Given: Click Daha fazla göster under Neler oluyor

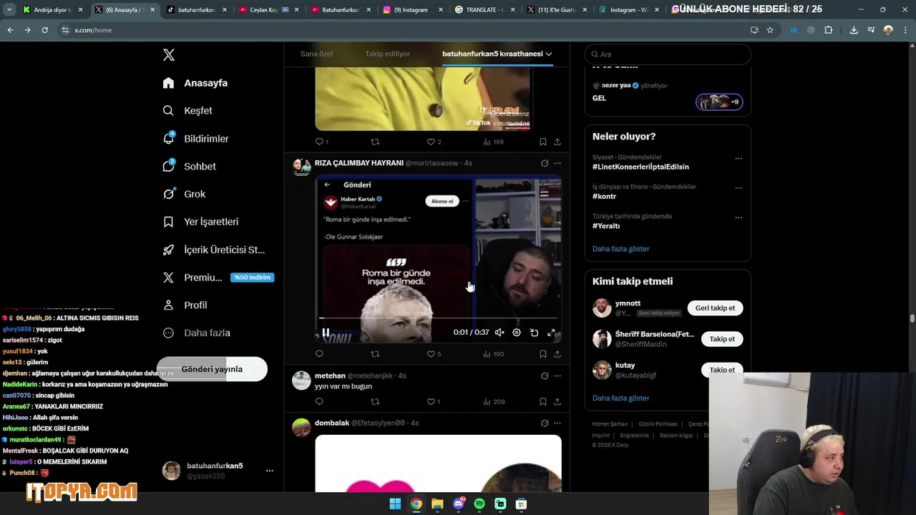Looking at the screenshot, I should click(621, 249).
